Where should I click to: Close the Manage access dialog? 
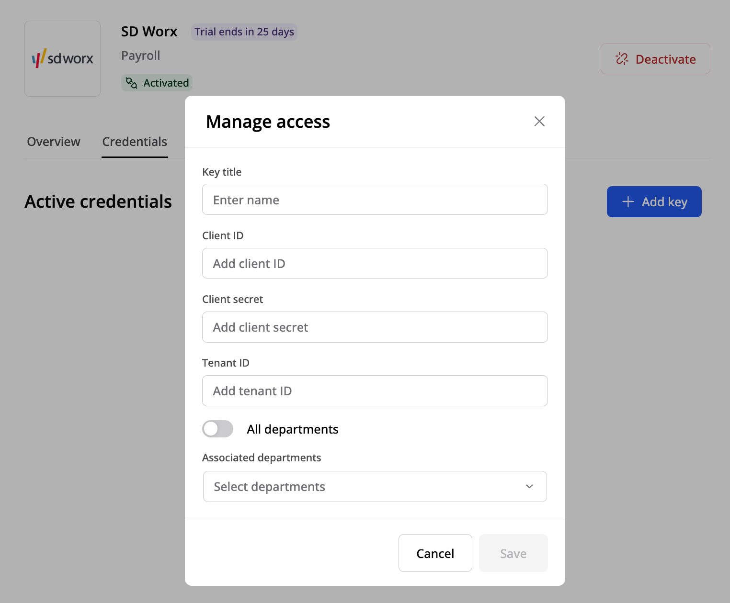[x=539, y=122]
